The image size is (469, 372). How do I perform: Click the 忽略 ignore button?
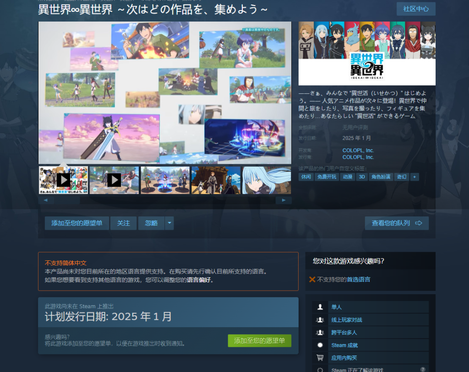pyautogui.click(x=151, y=223)
